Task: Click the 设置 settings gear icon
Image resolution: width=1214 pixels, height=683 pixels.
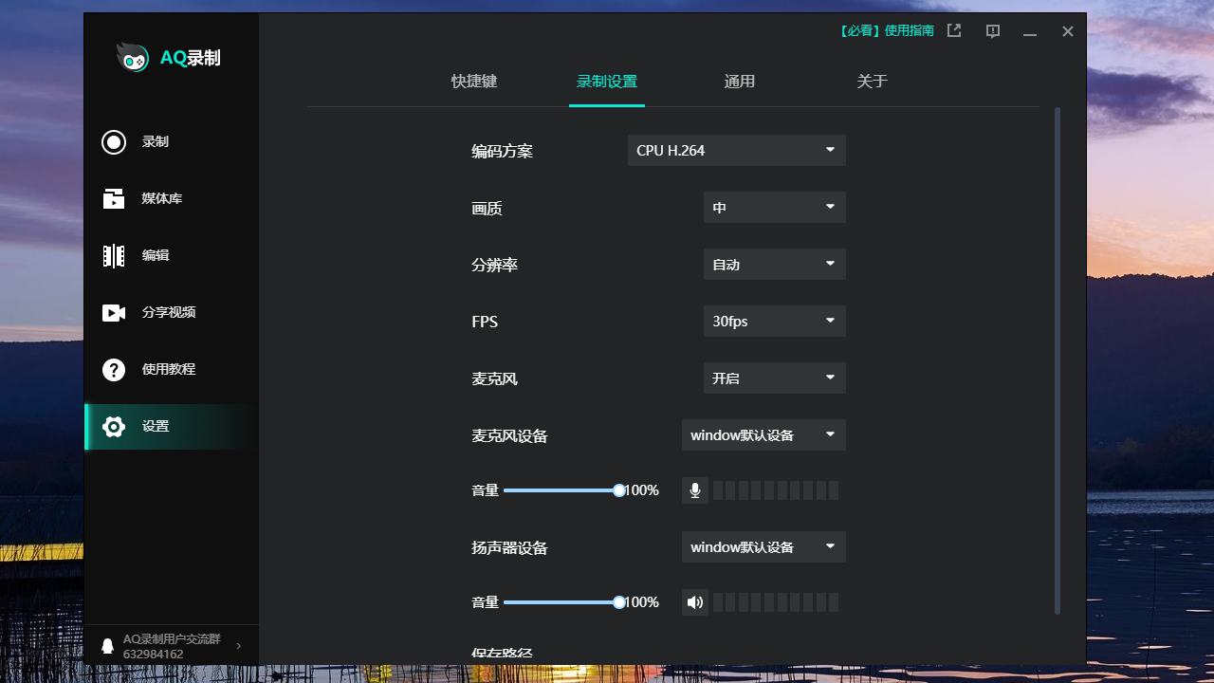Action: point(114,427)
